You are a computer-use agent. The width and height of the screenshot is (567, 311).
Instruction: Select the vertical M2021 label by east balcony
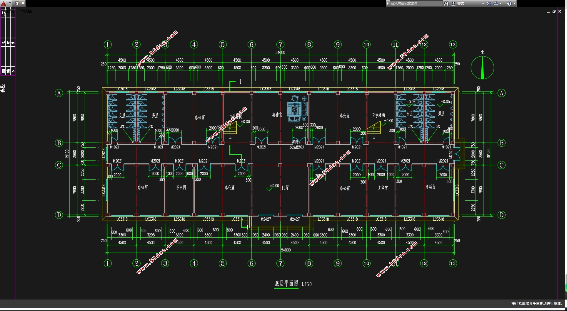coord(451,154)
